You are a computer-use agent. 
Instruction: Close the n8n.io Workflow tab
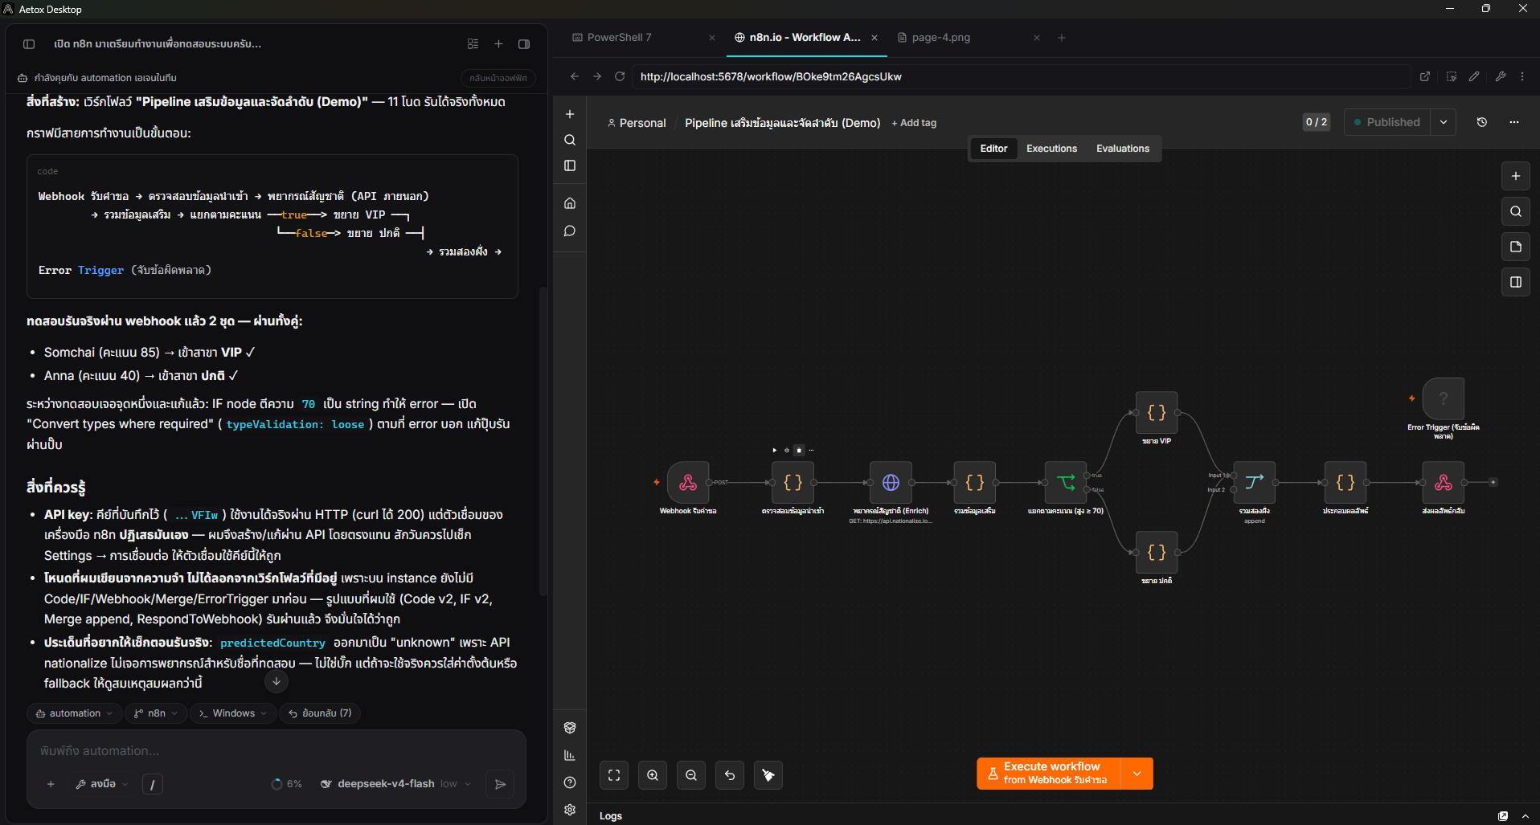(874, 38)
